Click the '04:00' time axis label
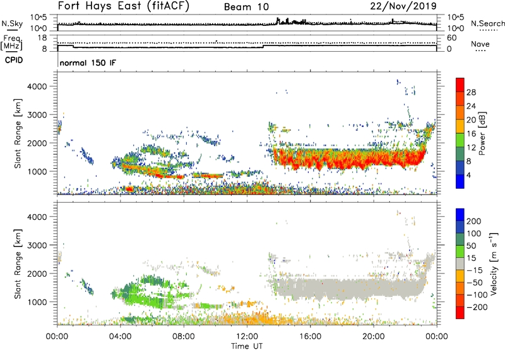Viewport: 505px width, 350px height. (120, 337)
